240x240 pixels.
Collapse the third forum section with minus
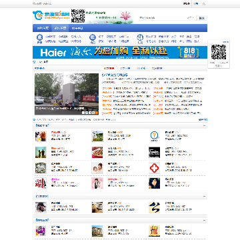click(x=204, y=220)
